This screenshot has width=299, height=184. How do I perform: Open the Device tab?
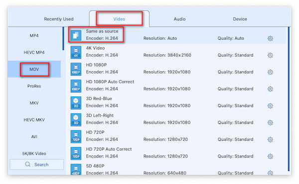(x=240, y=19)
